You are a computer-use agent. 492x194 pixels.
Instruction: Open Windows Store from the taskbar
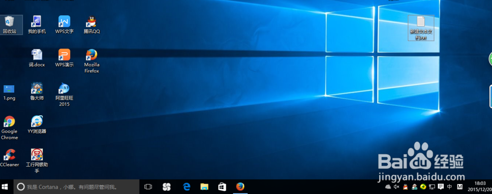[x=222, y=187]
